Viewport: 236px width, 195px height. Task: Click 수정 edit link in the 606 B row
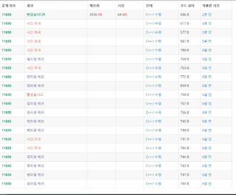pos(158,15)
